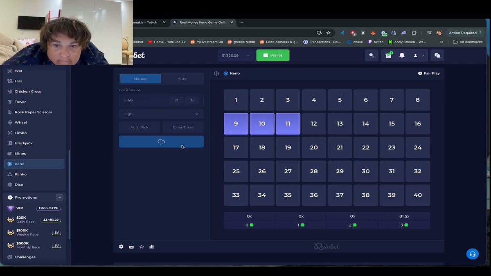Collapse the Promotions section
Screen dimensions: 491x276
click(59, 197)
